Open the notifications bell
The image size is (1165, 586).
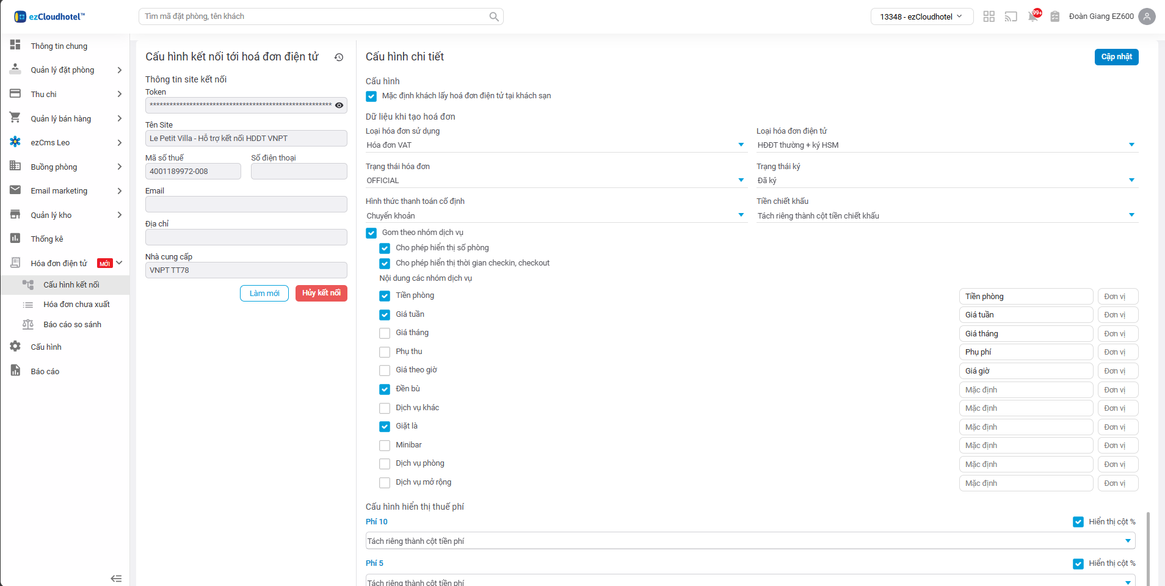pyautogui.click(x=1033, y=16)
